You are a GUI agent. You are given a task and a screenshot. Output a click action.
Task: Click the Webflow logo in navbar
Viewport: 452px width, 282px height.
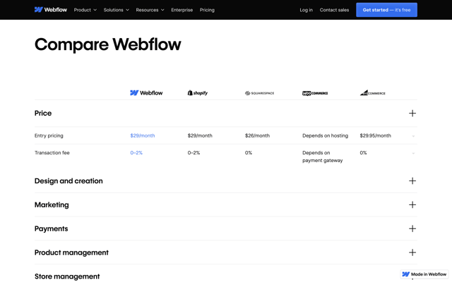(51, 10)
